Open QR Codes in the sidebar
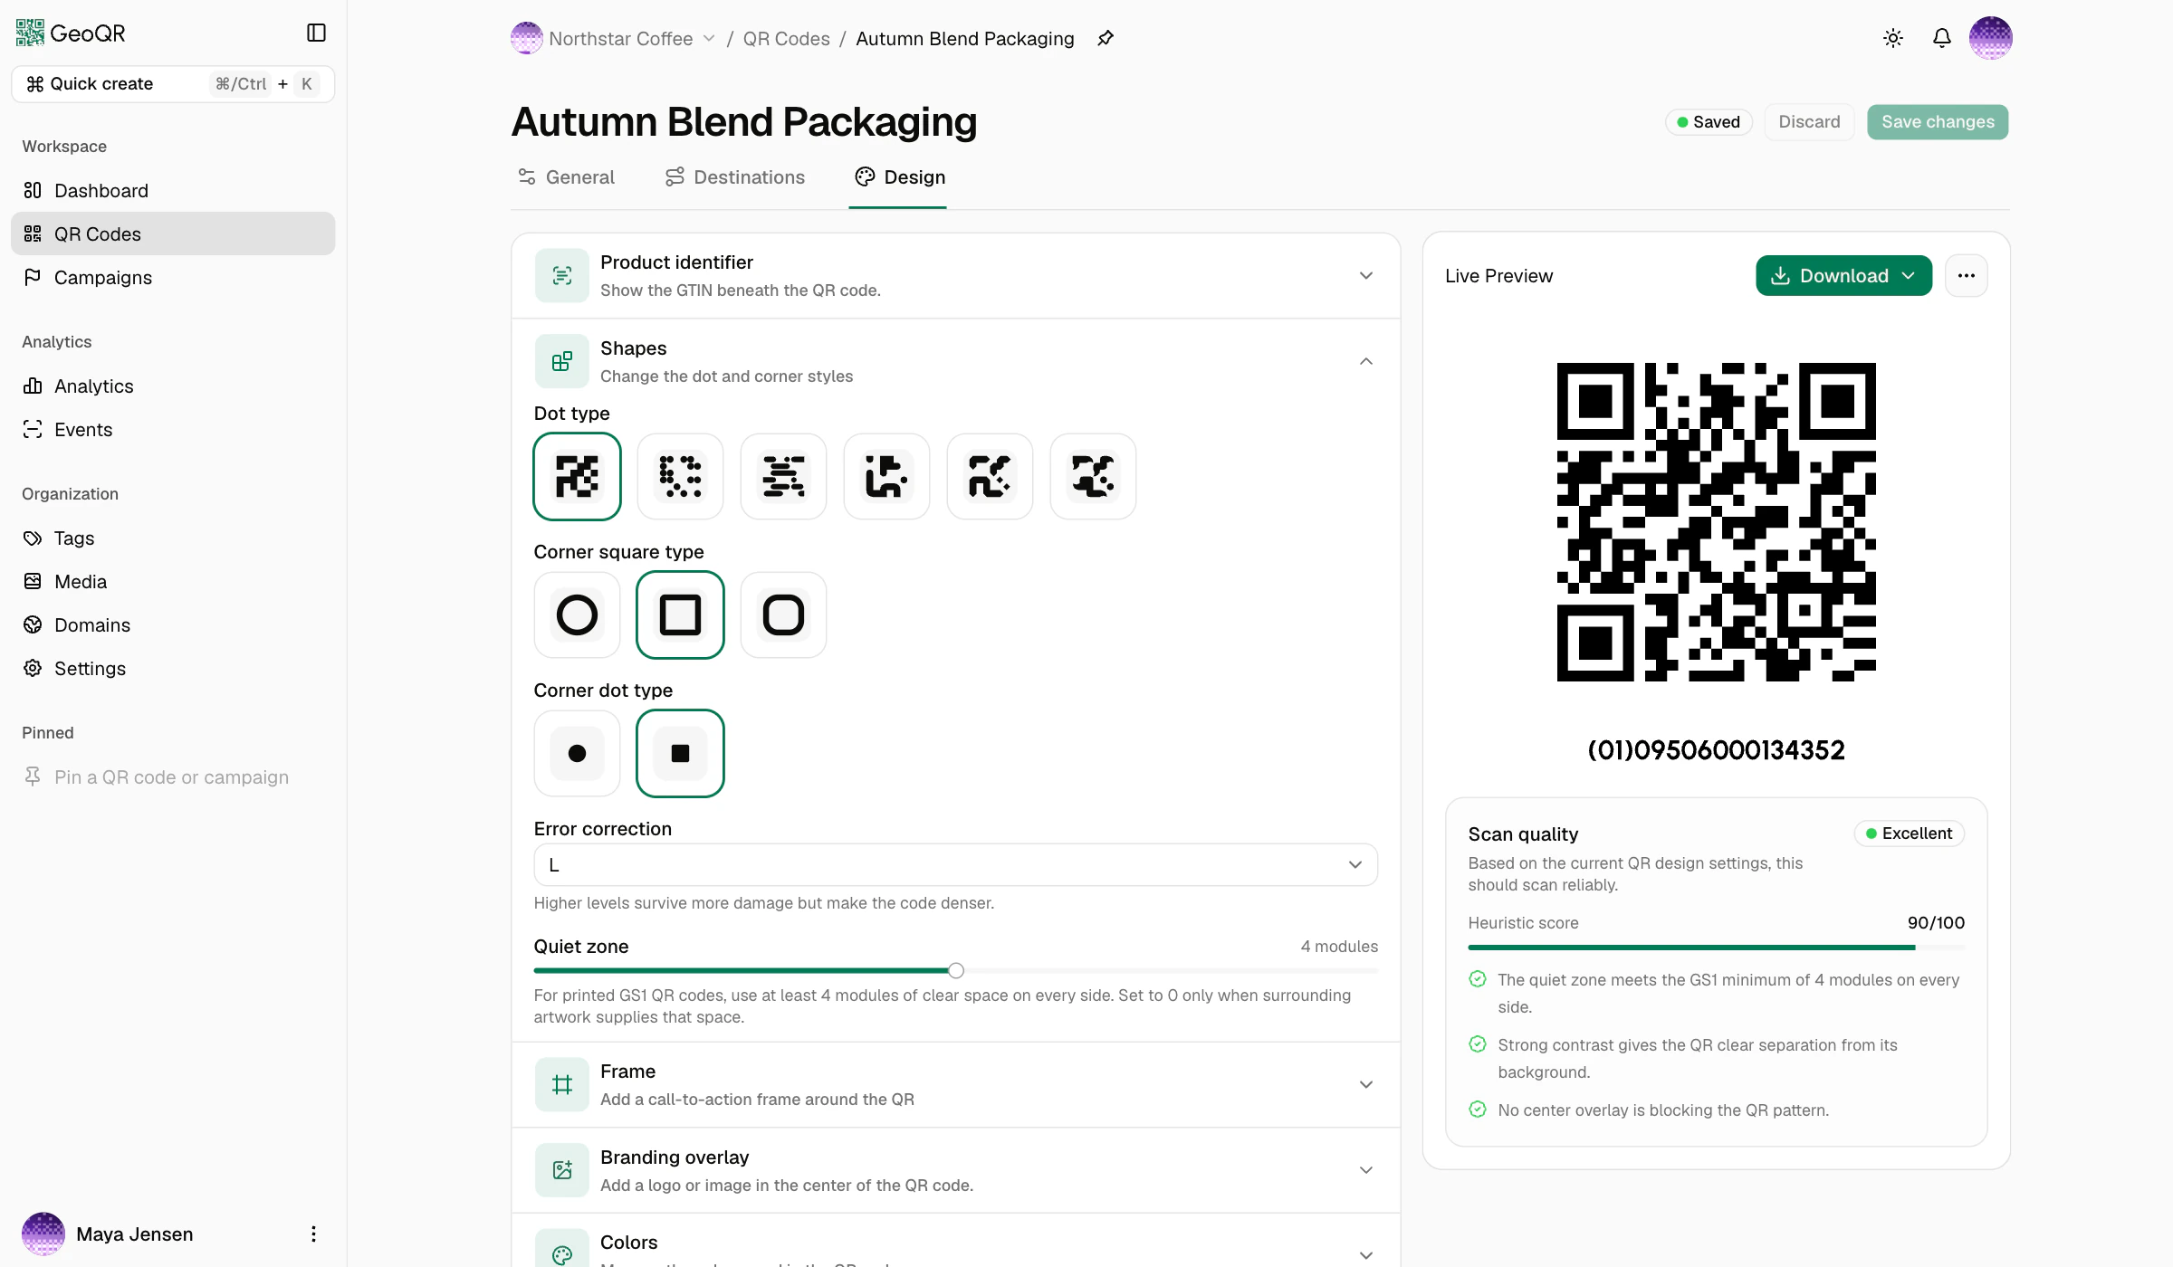 tap(173, 233)
